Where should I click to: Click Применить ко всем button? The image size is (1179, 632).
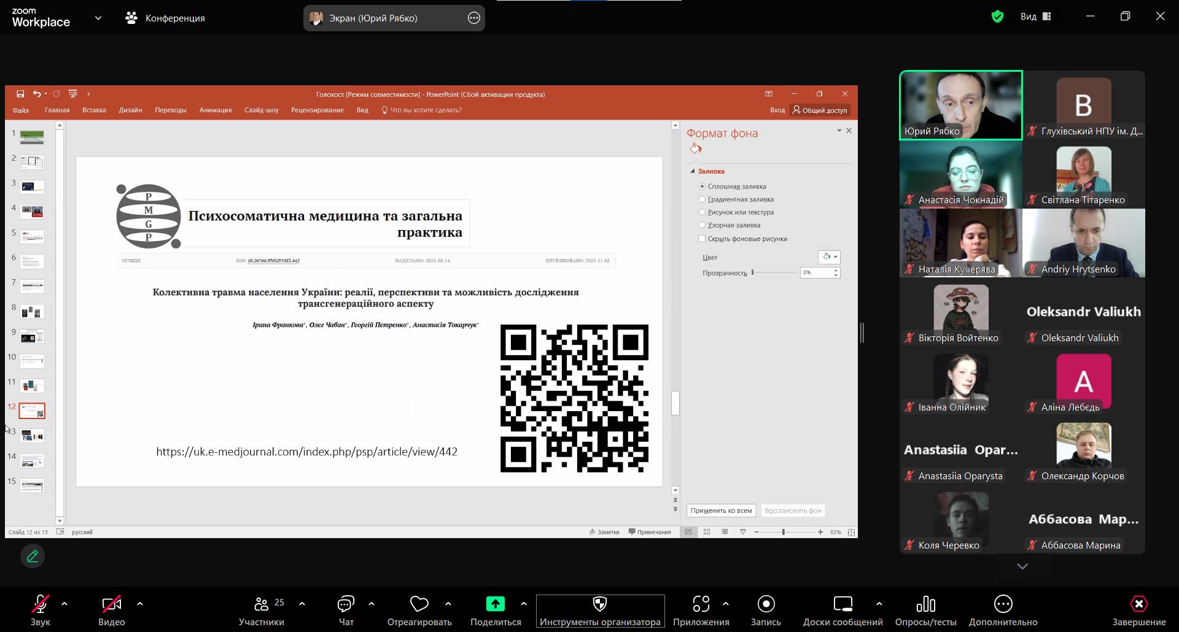pyautogui.click(x=721, y=511)
